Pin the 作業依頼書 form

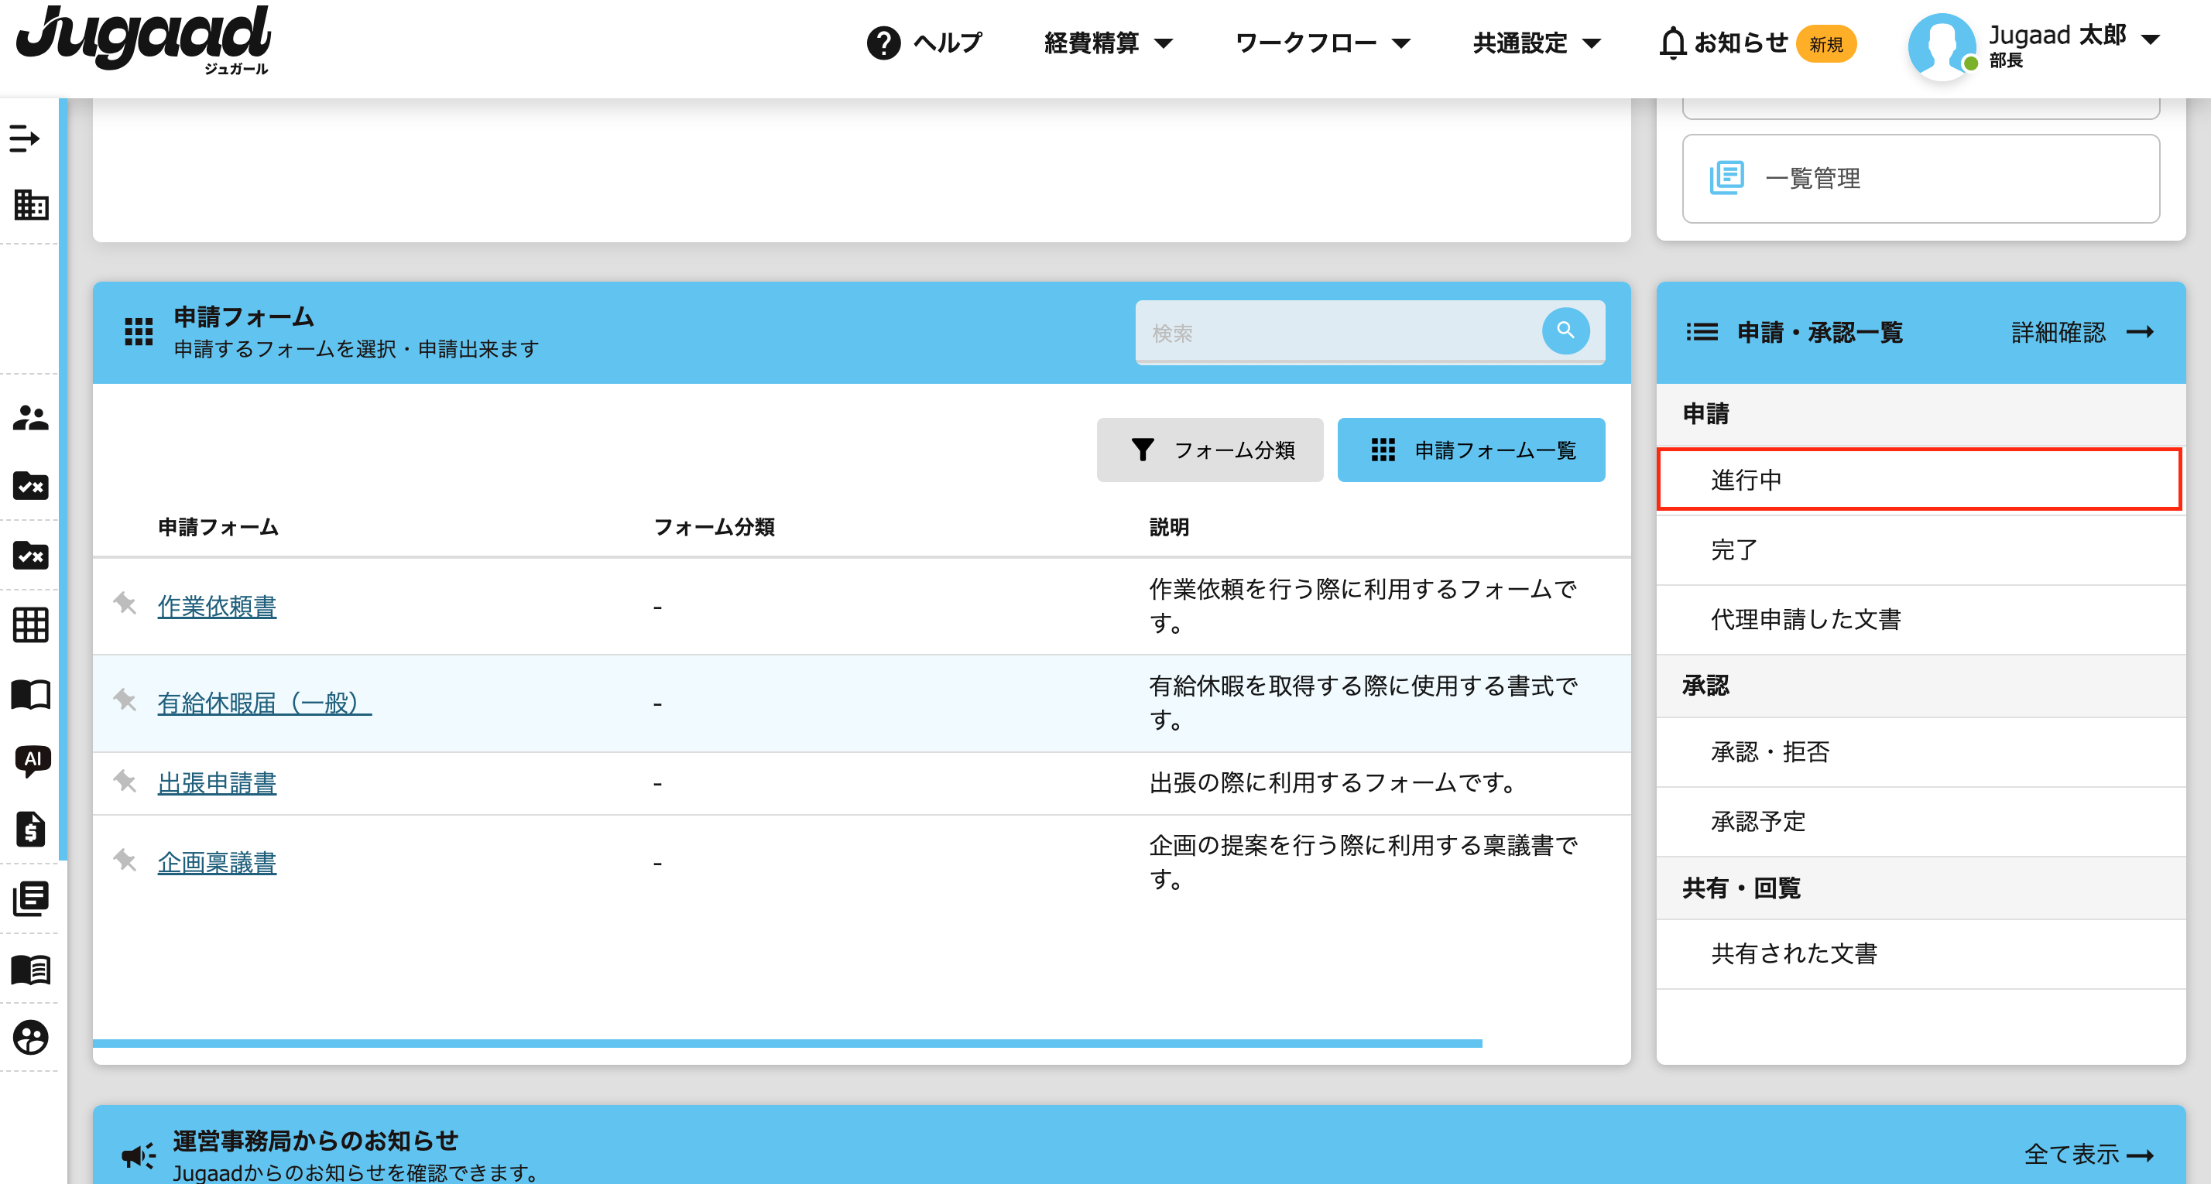125,604
